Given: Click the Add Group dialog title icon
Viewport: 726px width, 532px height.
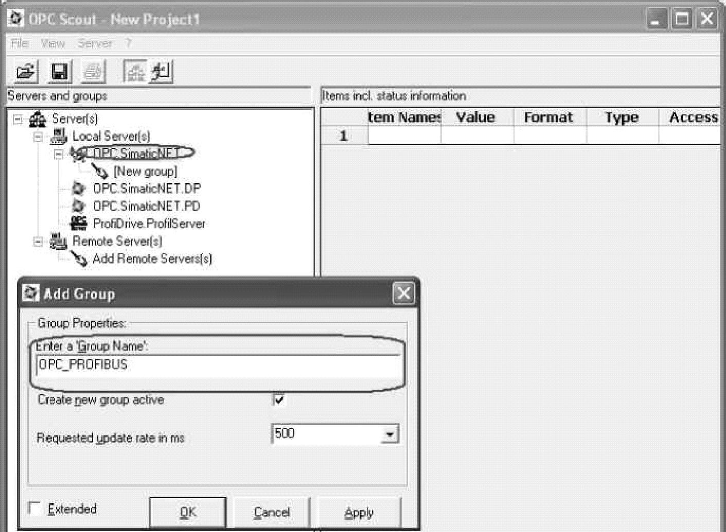Looking at the screenshot, I should click(31, 293).
